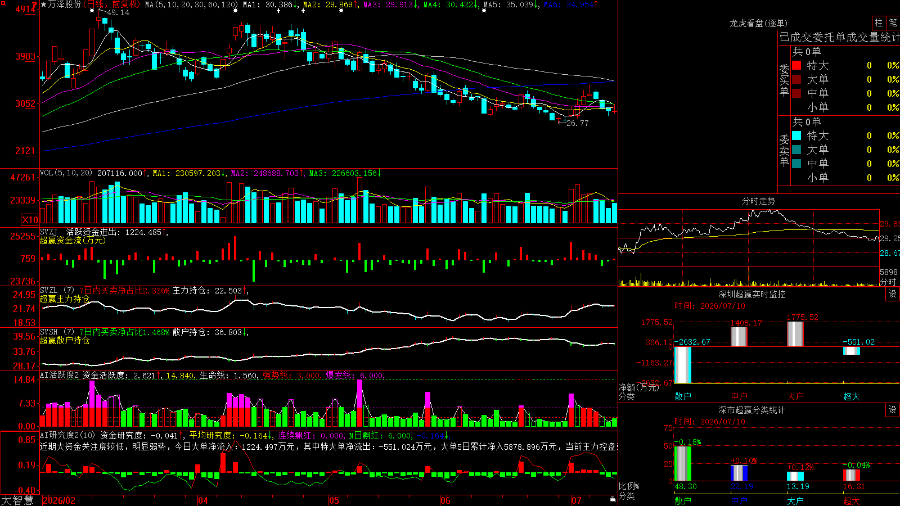The height and width of the screenshot is (506, 900).
Task: Click the VOL(5,10,20) indicator label
Action: click(66, 173)
